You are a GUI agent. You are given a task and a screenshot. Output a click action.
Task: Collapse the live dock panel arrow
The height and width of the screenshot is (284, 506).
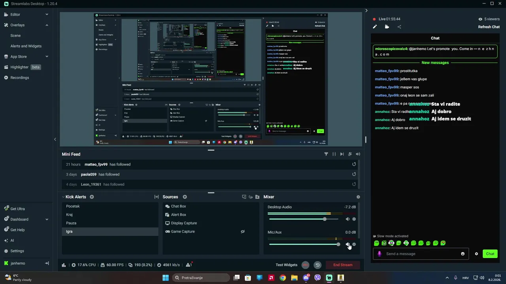366,11
